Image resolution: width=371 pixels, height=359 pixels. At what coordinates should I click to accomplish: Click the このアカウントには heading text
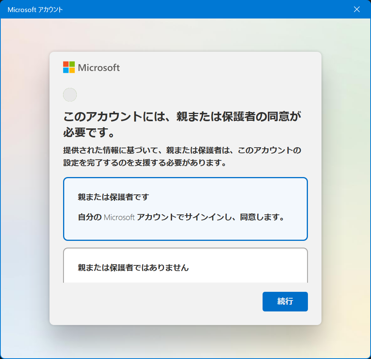pyautogui.click(x=182, y=124)
